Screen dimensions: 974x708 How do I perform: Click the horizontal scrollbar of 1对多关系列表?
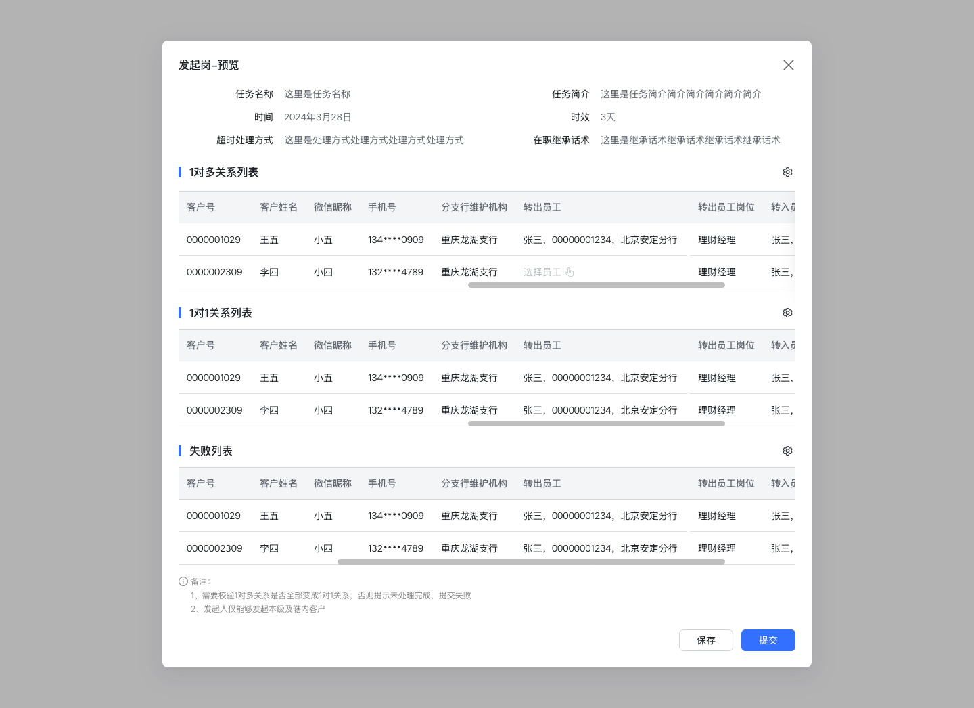[597, 285]
